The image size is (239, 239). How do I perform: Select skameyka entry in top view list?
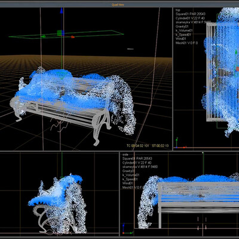click(193, 22)
